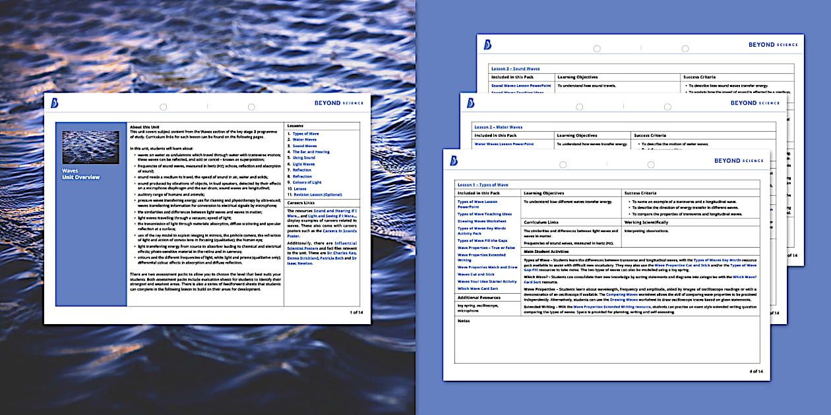Open the Types of Wave lesson link
The image size is (831, 415).
click(305, 134)
